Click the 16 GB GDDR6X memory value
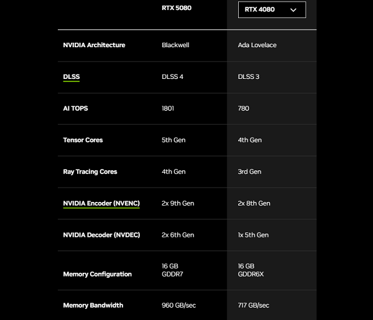The image size is (373, 320). (x=251, y=270)
